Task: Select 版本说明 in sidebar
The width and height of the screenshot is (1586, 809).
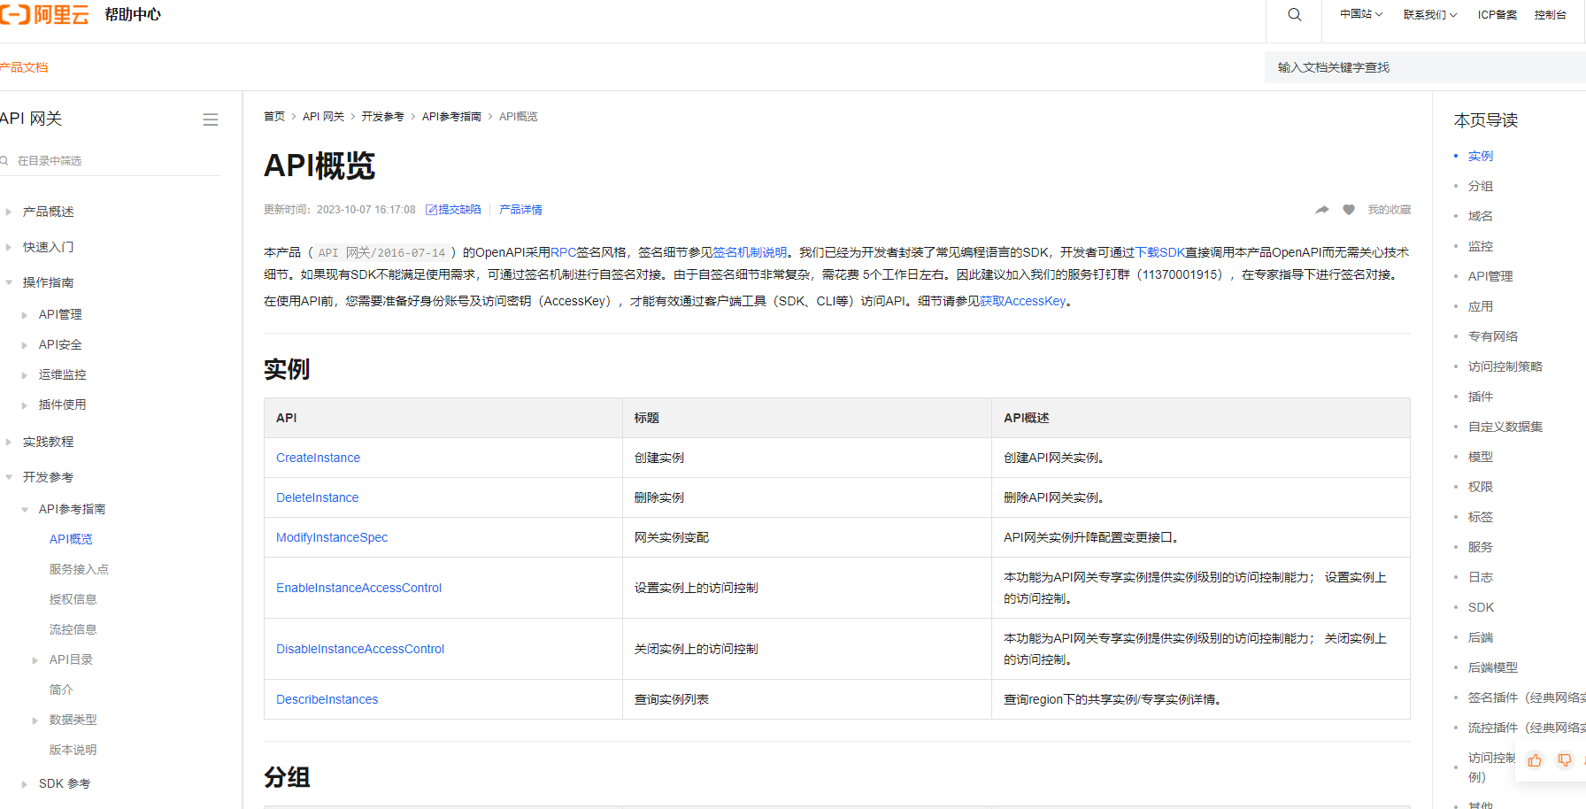Action: point(73,750)
